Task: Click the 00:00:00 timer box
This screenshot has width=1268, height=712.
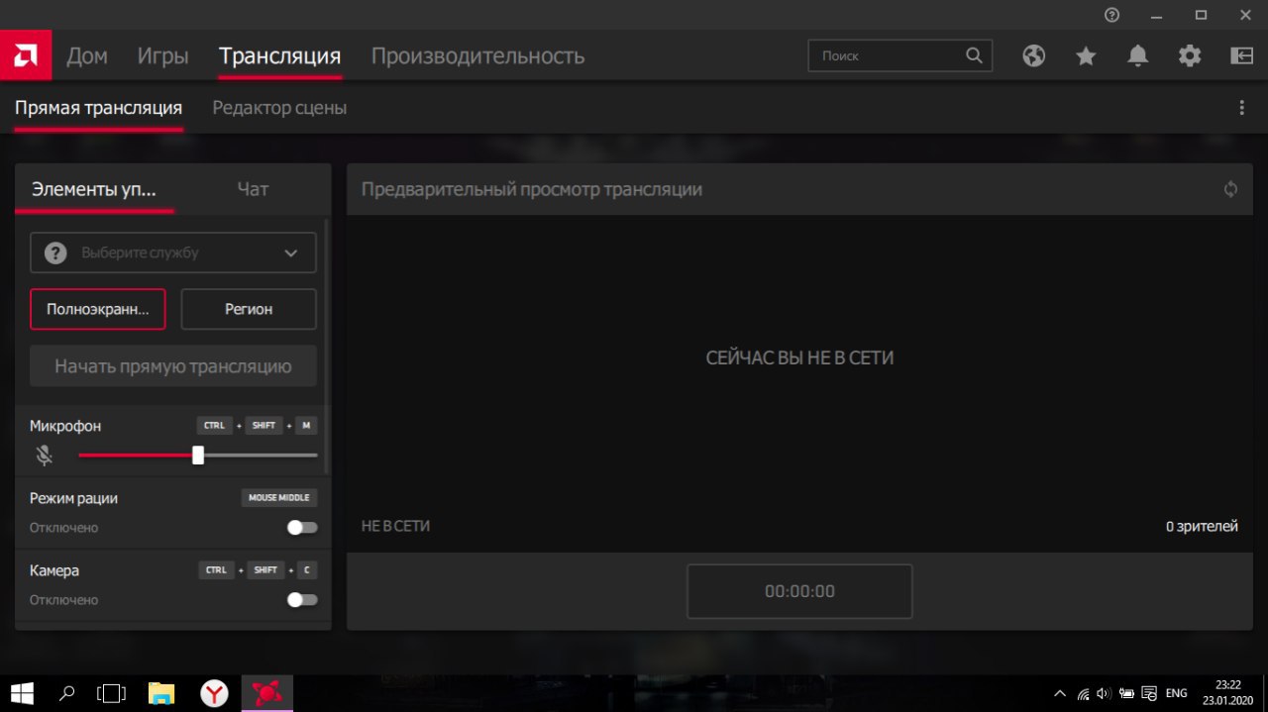Action: [x=799, y=591]
